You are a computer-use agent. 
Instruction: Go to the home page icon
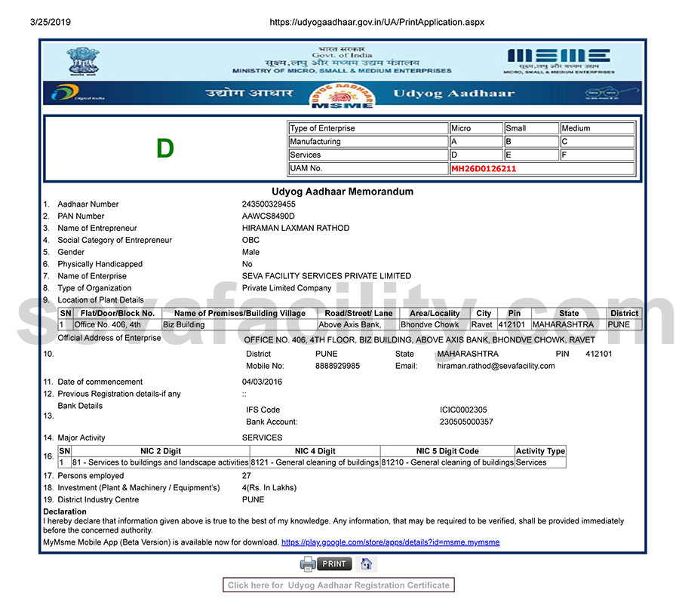(x=367, y=563)
